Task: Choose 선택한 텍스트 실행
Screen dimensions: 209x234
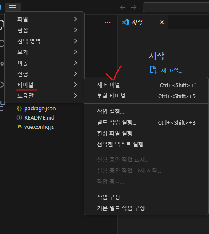Action: pos(146,144)
